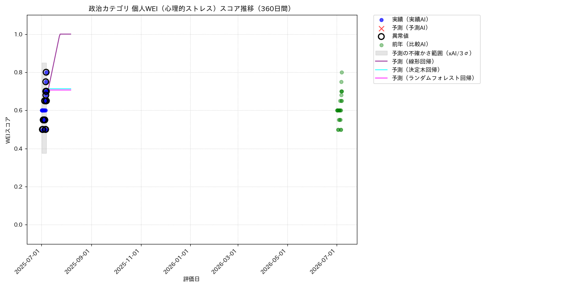Click the purple 予測（線形回帰） legend line
The image size is (579, 289).
tap(381, 62)
